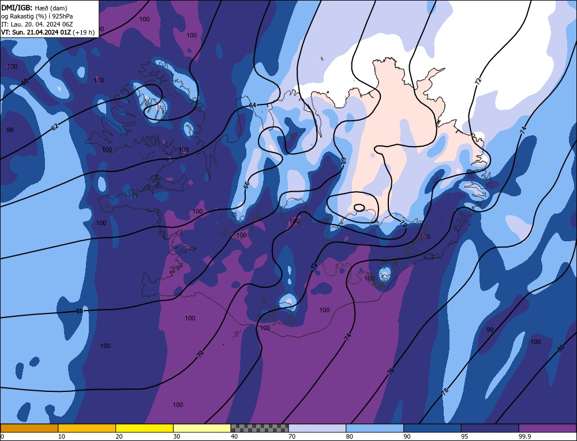Click the '80' contour label on map
The width and height of the screenshot is (577, 441).
(x=561, y=348)
